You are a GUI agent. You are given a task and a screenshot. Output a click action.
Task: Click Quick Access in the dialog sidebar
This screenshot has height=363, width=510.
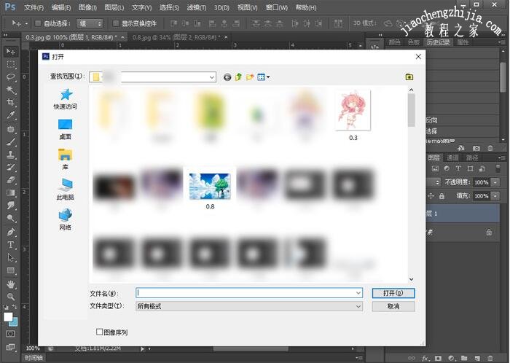pos(66,98)
